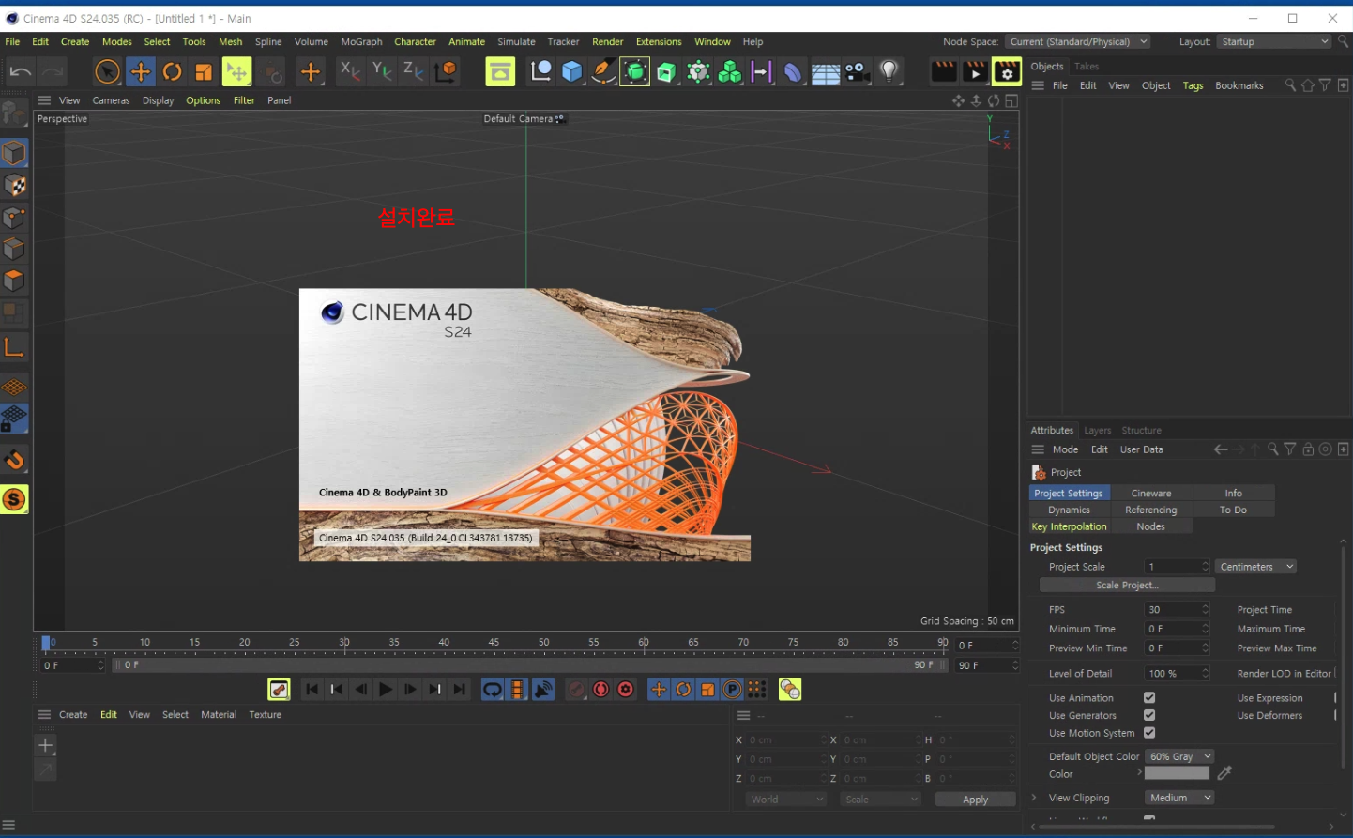The height and width of the screenshot is (838, 1353).
Task: Click the Make Editable icon
Action: click(14, 114)
